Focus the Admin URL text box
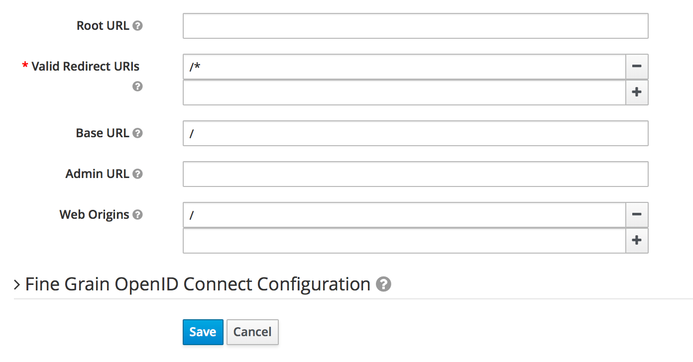Viewport: 693px width, 362px height. (416, 174)
